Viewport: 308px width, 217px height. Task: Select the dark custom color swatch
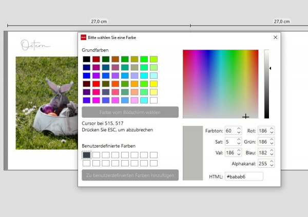pyautogui.click(x=86, y=155)
